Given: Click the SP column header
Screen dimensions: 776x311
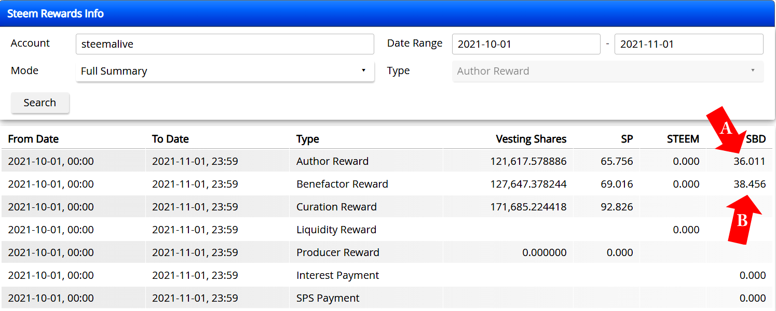Looking at the screenshot, I should tap(626, 139).
